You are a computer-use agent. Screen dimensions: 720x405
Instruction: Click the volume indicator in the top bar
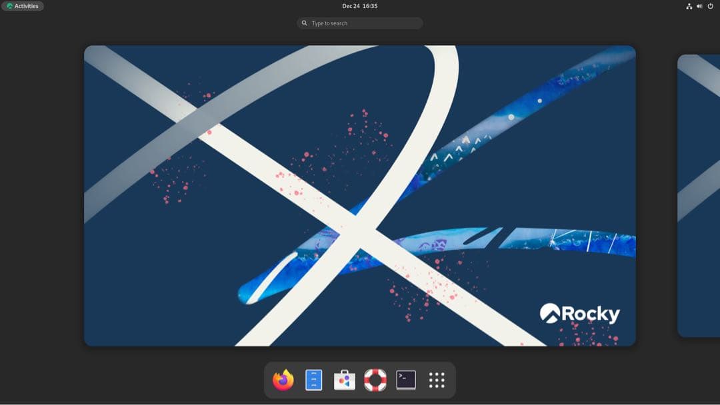pyautogui.click(x=699, y=6)
